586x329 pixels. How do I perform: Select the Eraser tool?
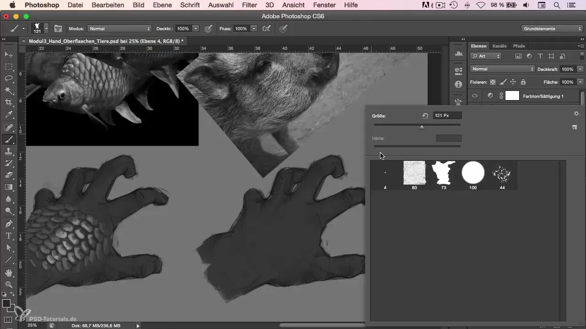pos(9,175)
